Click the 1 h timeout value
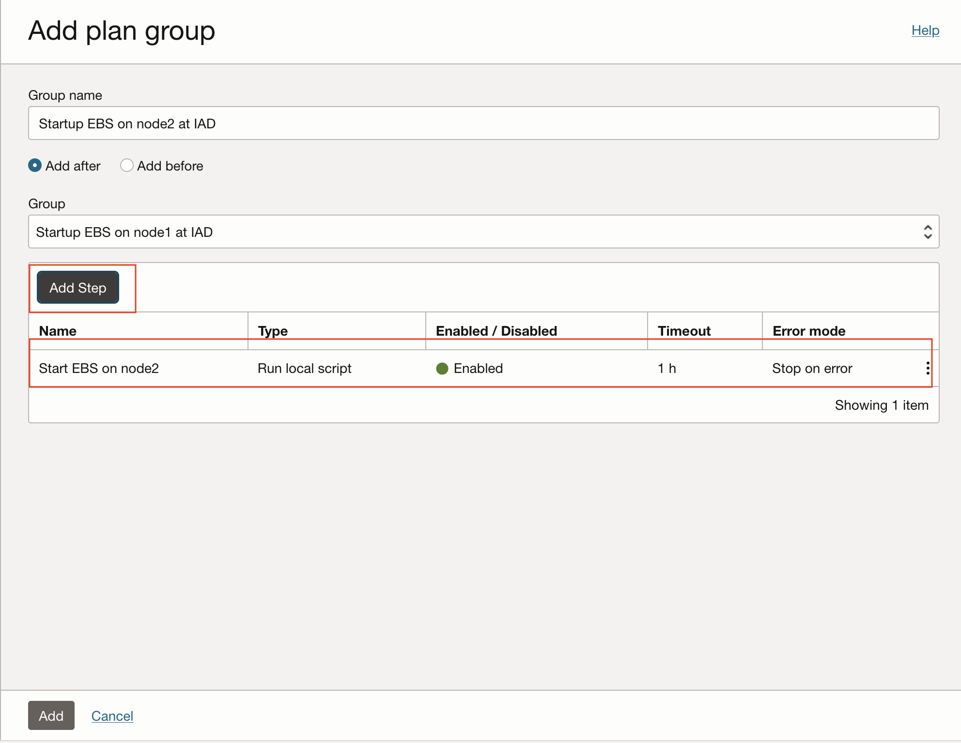The image size is (961, 743). pos(666,369)
